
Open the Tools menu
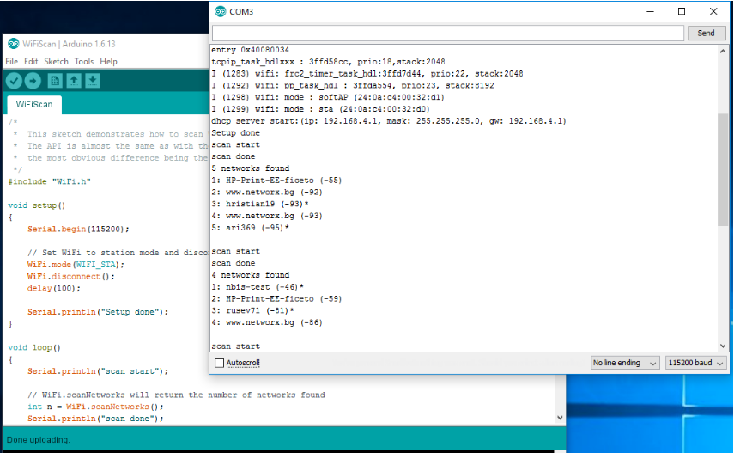(84, 61)
